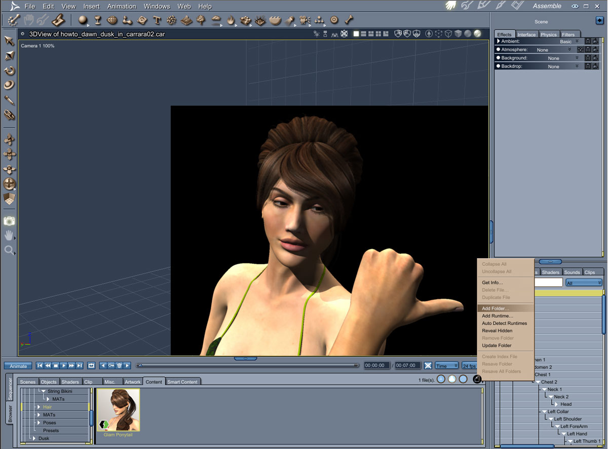Switch to the Smart Content tab

pyautogui.click(x=182, y=382)
